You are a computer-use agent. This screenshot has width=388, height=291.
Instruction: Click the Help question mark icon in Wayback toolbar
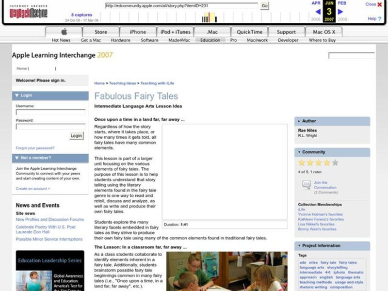[379, 18]
